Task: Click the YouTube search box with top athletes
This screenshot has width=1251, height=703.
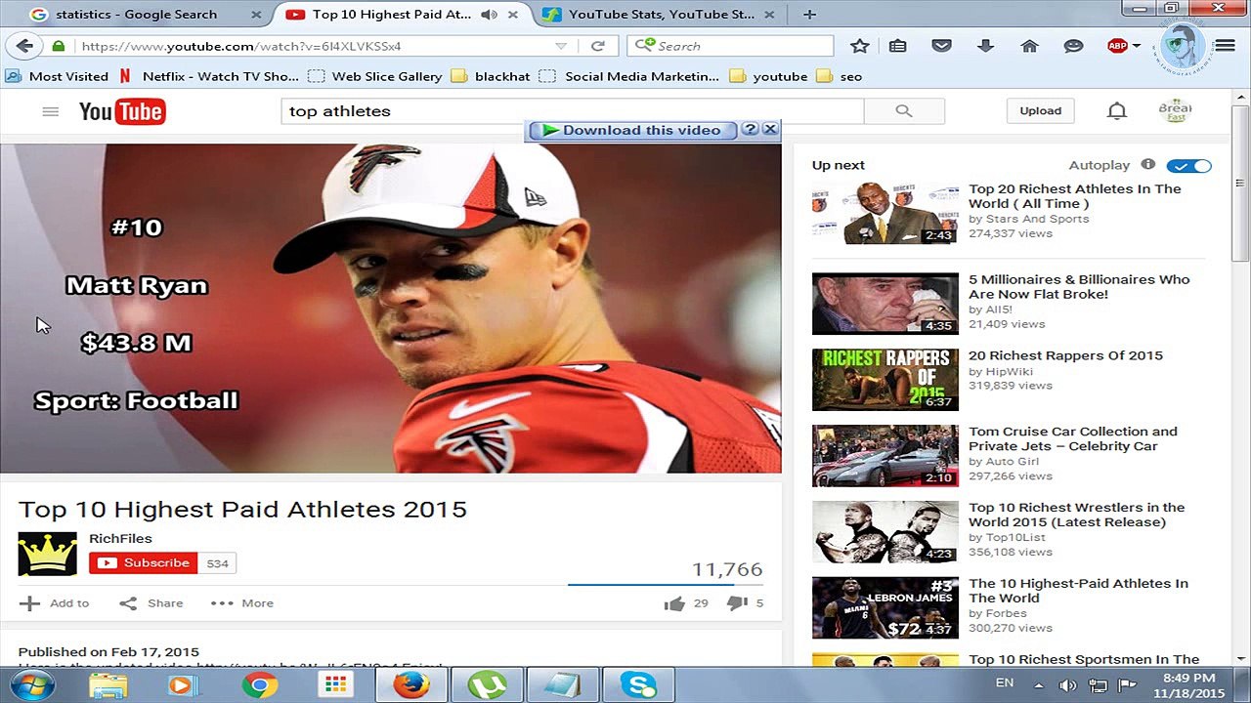Action: click(x=572, y=111)
